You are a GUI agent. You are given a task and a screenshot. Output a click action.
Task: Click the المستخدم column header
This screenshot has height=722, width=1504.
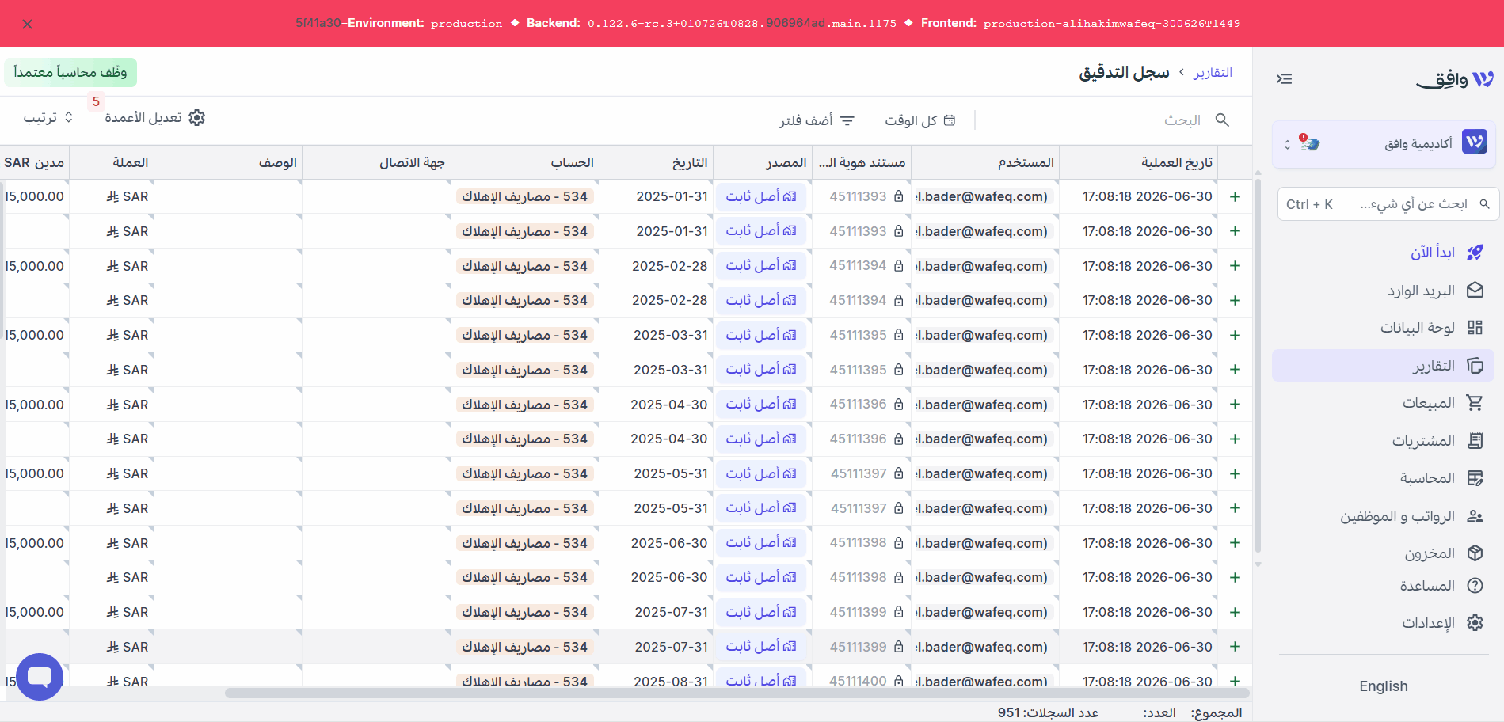[985, 162]
